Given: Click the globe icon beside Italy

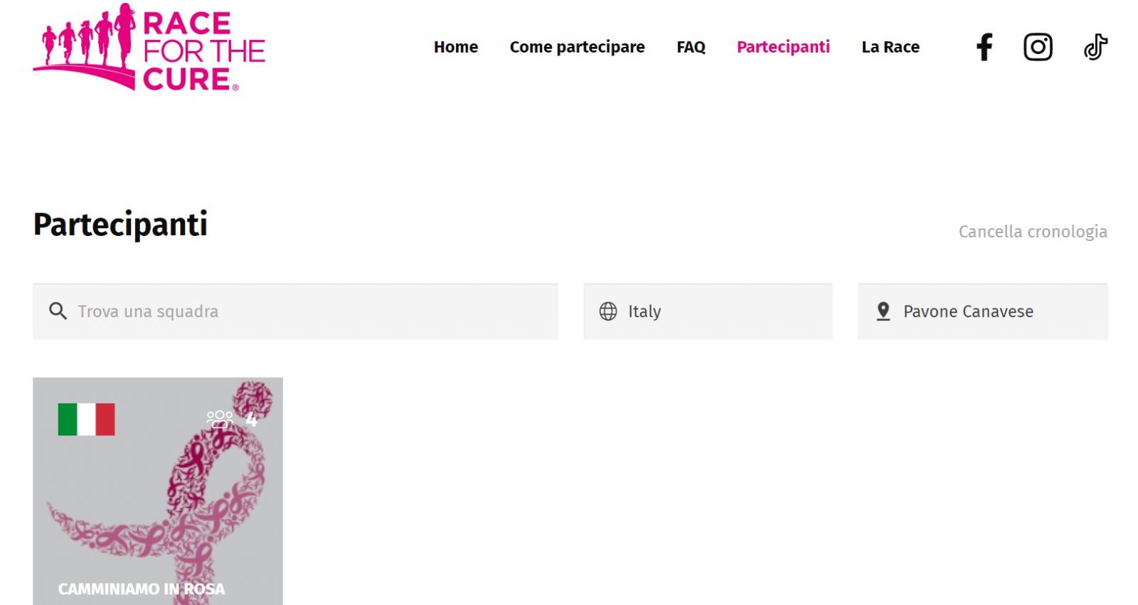Looking at the screenshot, I should [608, 311].
